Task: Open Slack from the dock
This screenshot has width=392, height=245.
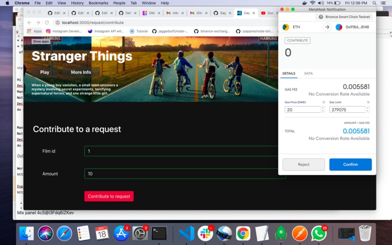Action: tap(205, 233)
